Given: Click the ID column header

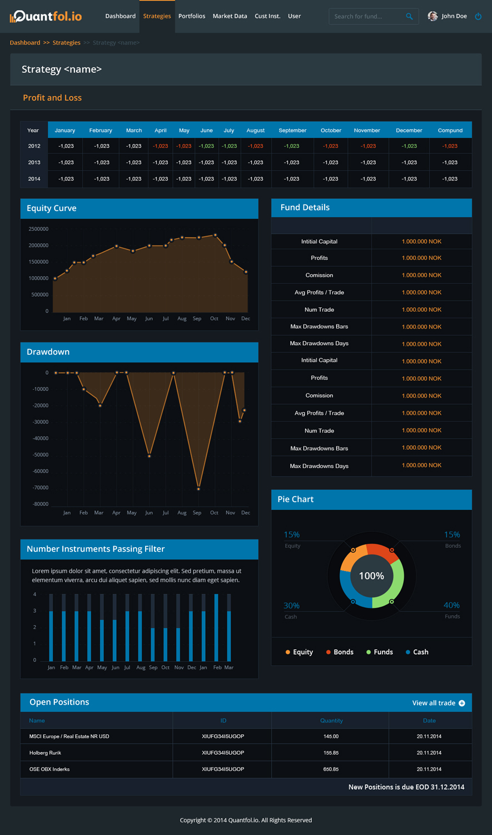Looking at the screenshot, I should [223, 720].
